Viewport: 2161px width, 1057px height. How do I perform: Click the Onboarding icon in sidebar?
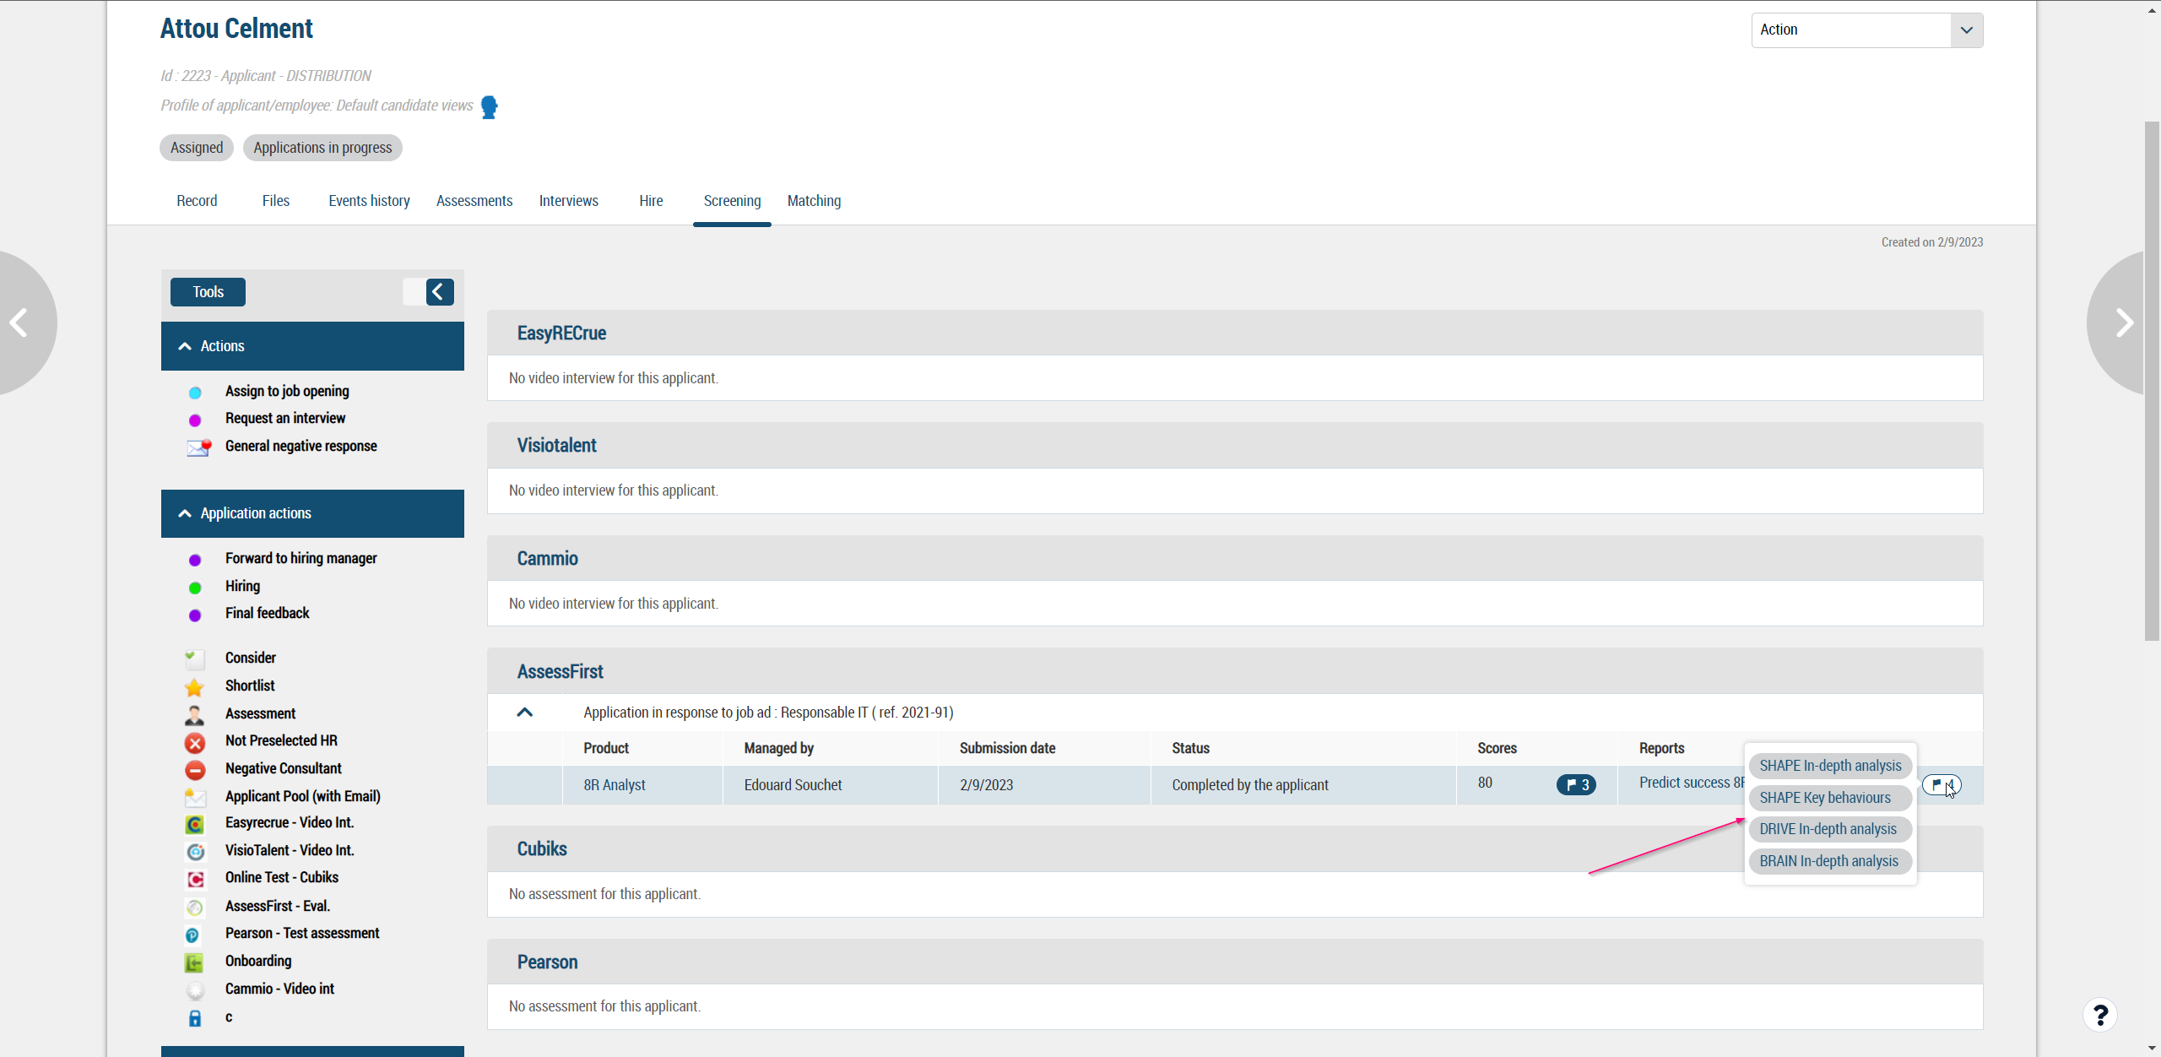pos(194,962)
